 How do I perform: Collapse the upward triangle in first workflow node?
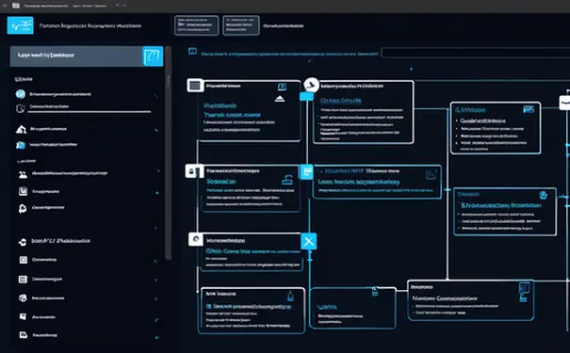(x=280, y=99)
